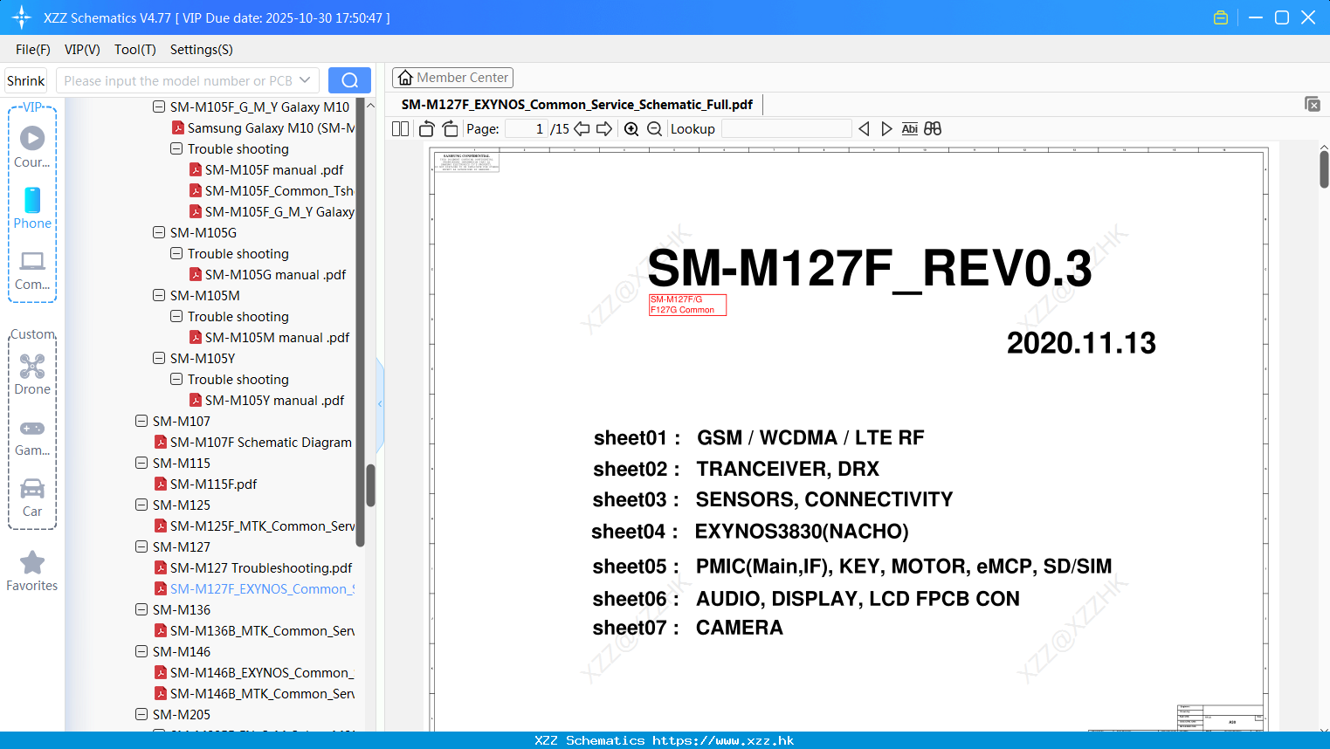Open the Courses sidebar icon

32,147
